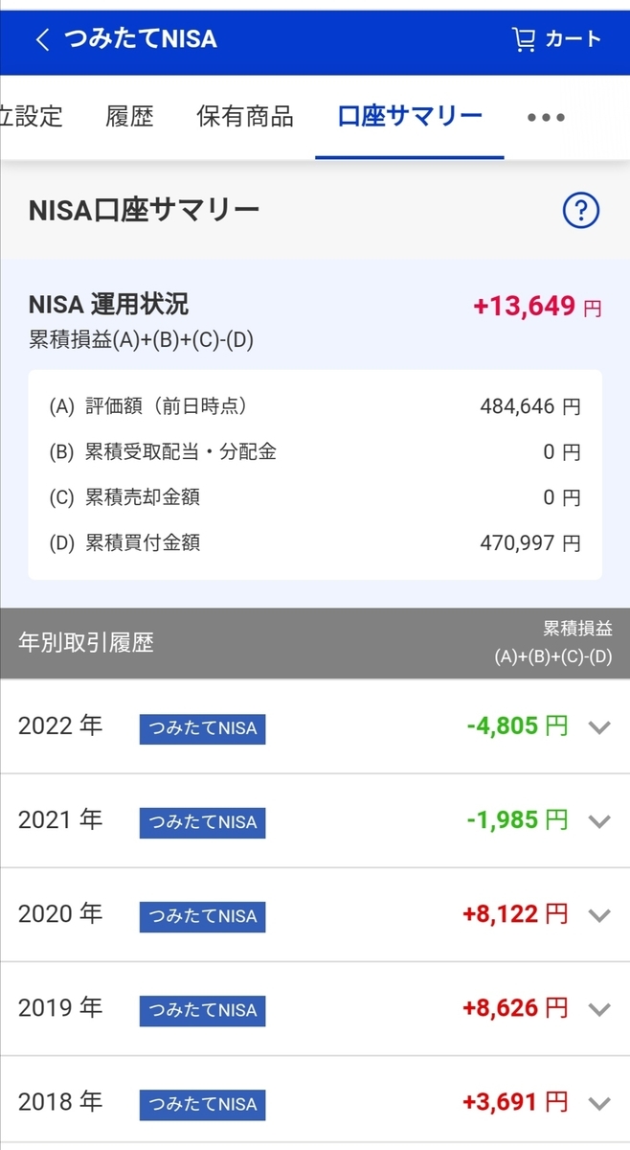Expand the 2021 年 row chevron
The height and width of the screenshot is (1150, 630).
599,821
